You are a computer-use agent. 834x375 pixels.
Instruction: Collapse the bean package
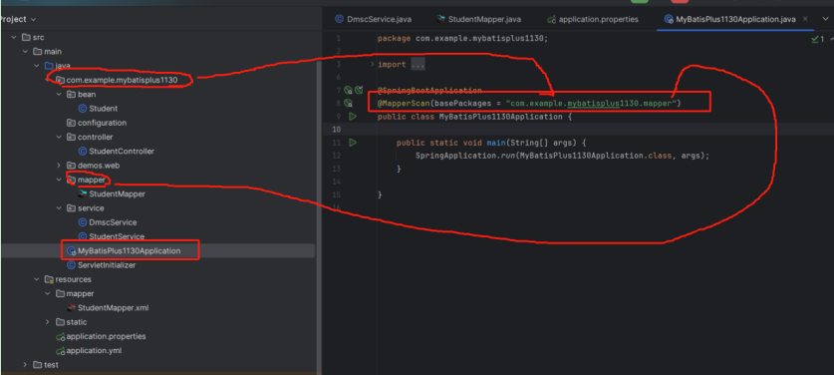(x=59, y=95)
